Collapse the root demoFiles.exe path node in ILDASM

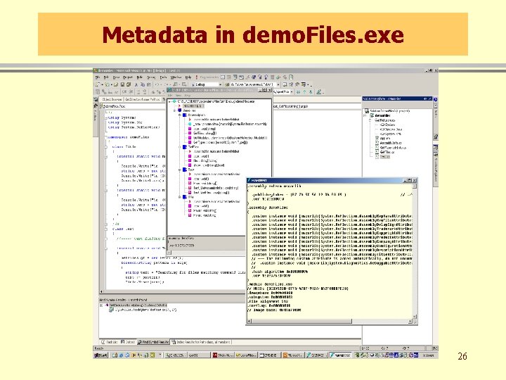pos(170,101)
